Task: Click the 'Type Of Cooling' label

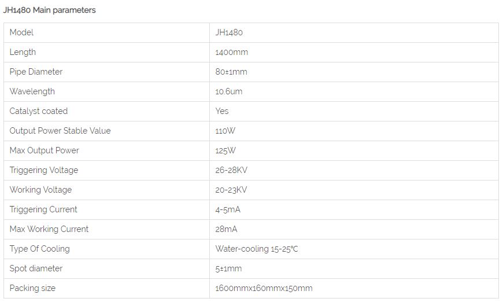Action: 40,249
